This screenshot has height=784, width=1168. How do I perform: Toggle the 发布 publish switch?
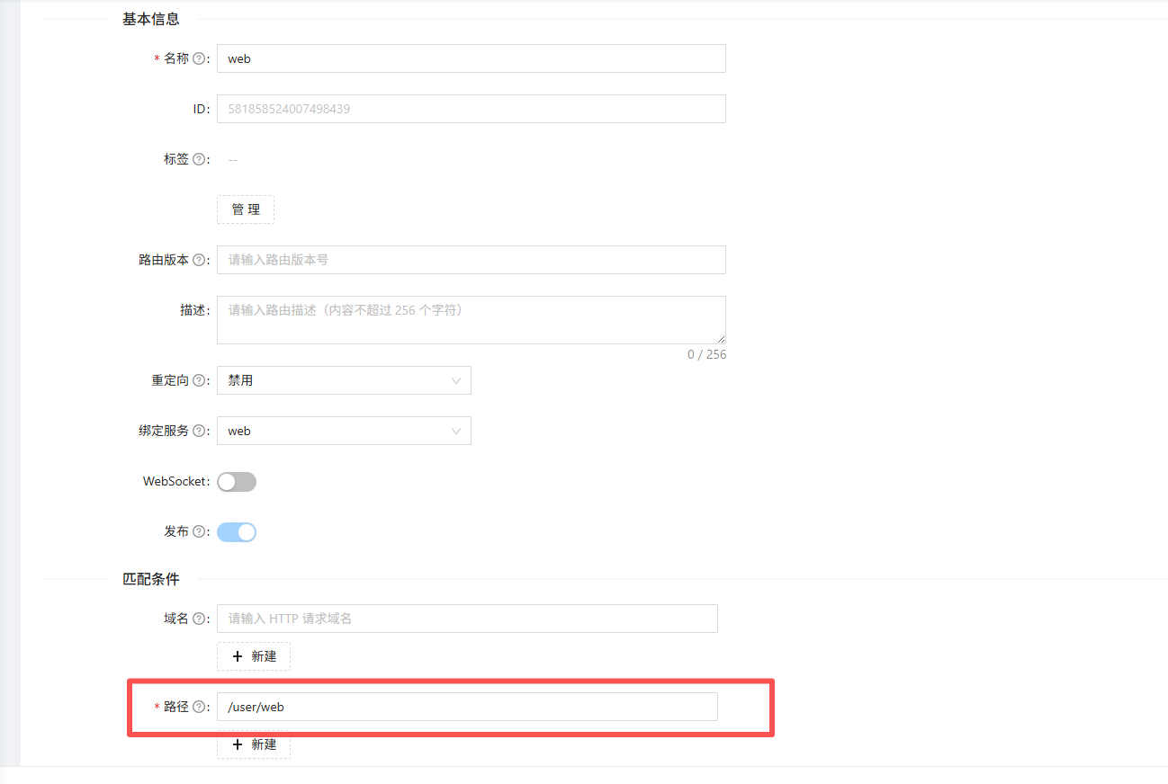coord(237,532)
